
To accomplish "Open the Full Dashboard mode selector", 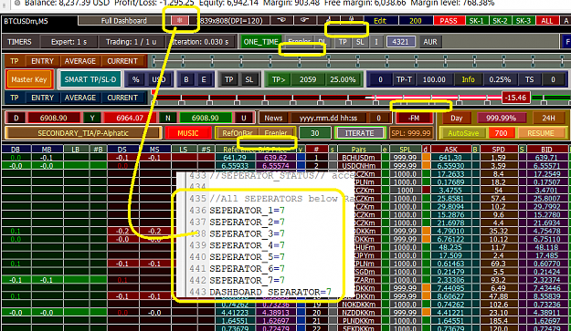I will click(124, 21).
